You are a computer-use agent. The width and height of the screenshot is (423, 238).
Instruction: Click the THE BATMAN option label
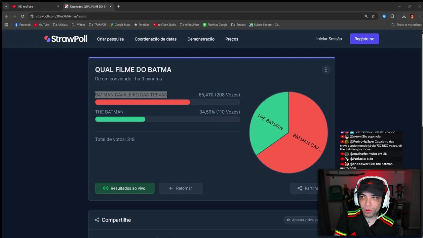point(109,112)
